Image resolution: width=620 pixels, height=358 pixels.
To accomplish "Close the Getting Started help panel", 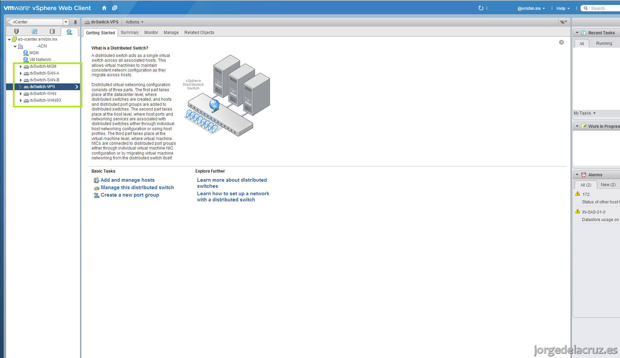I will [x=561, y=42].
